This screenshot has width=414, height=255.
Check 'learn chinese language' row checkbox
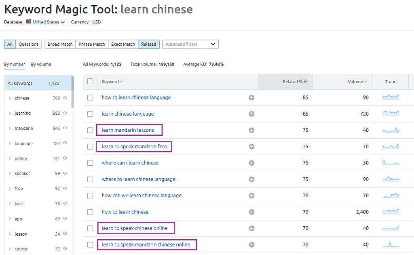[90, 114]
